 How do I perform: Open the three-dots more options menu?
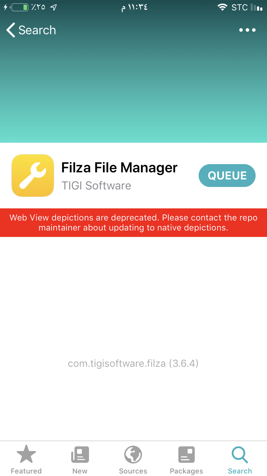pos(247,30)
